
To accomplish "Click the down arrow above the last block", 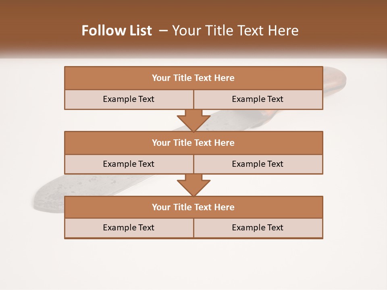I will [x=193, y=185].
